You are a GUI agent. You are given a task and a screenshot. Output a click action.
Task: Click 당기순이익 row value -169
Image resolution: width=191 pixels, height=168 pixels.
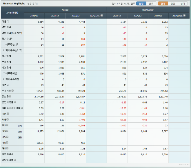(83, 39)
